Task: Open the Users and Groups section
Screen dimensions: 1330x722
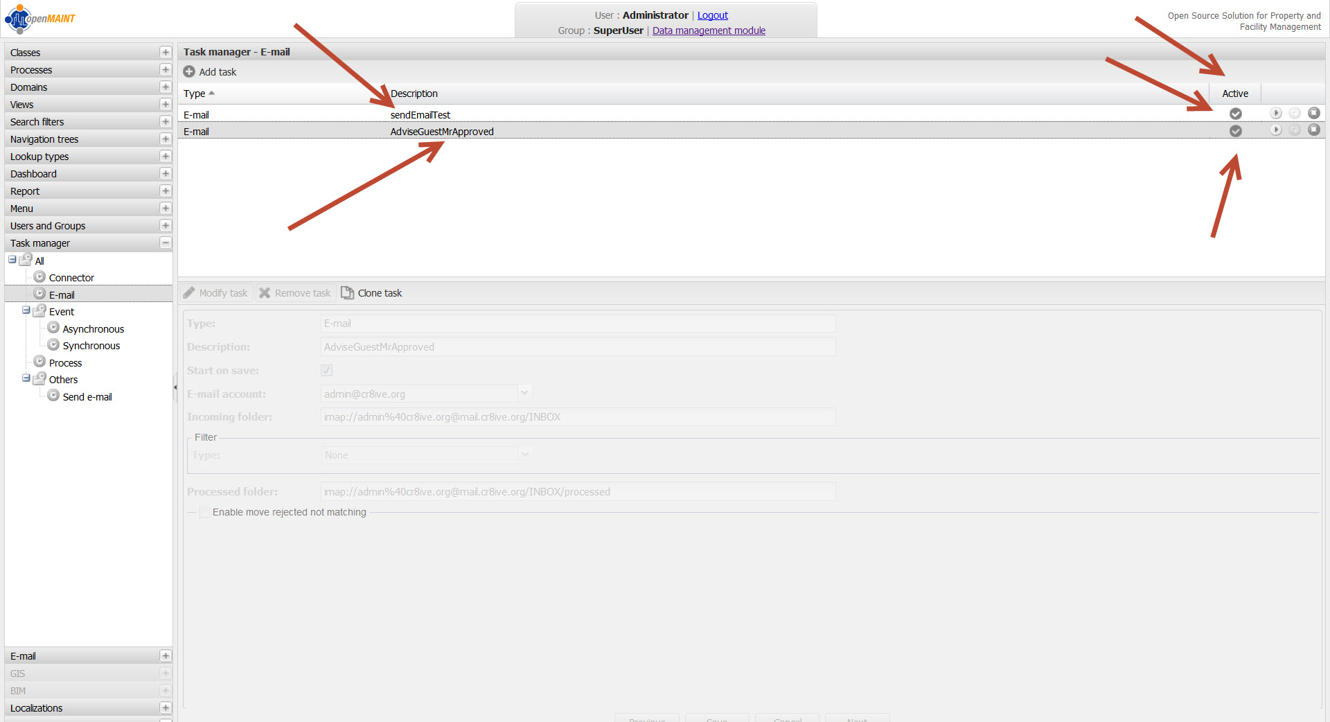Action: (x=48, y=226)
